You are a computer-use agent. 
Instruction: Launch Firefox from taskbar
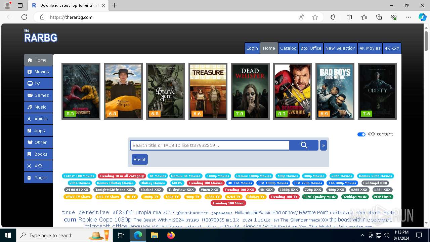(171, 235)
